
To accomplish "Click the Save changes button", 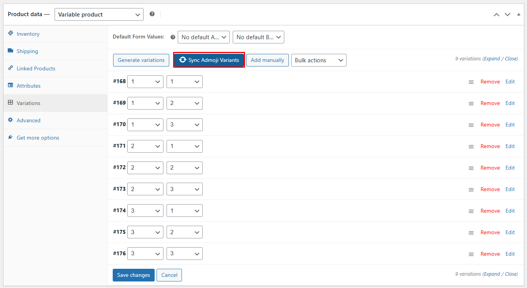I will click(133, 275).
